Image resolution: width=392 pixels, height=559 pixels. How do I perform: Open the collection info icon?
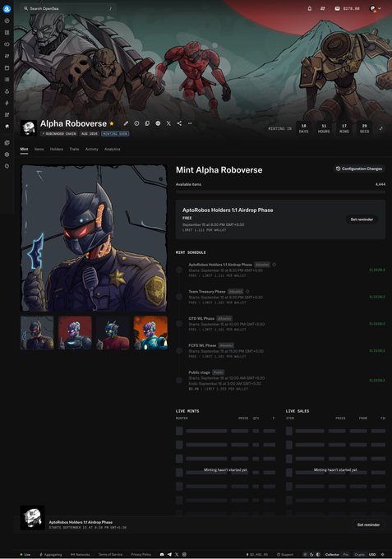[x=136, y=123]
